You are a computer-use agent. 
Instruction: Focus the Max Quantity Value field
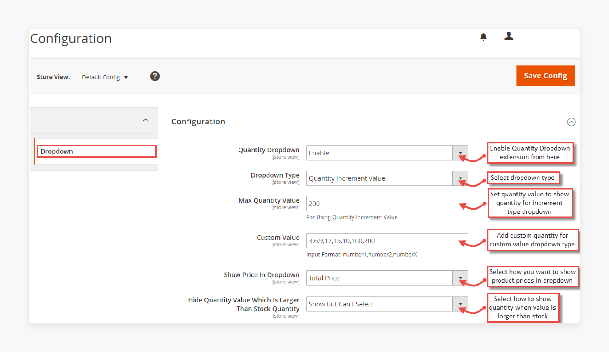pyautogui.click(x=387, y=203)
